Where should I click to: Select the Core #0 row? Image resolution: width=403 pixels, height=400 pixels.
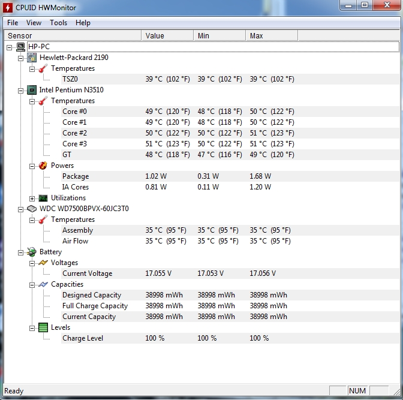pos(230,112)
